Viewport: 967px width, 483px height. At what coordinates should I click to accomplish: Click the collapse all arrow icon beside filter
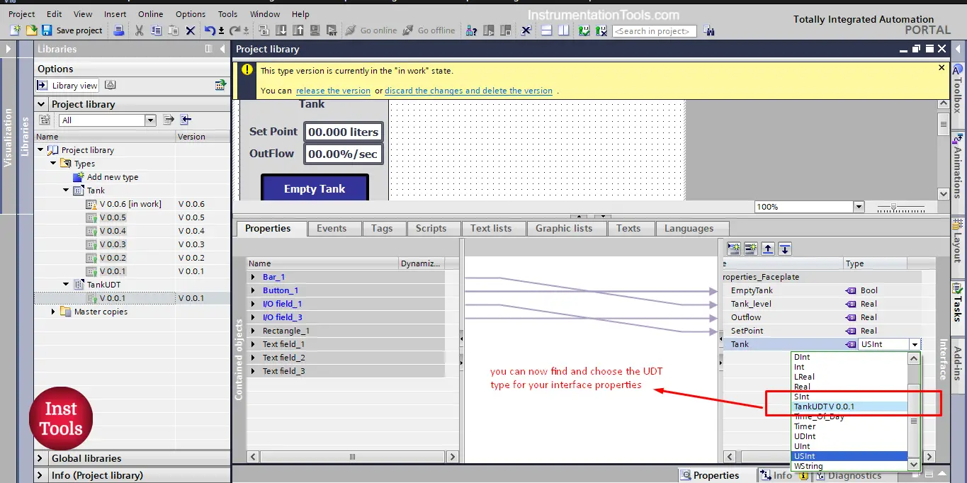click(186, 120)
